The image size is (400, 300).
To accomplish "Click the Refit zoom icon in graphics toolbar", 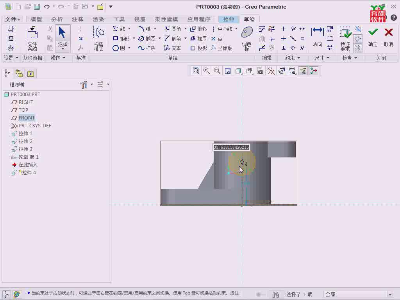I will pyautogui.click(x=196, y=71).
